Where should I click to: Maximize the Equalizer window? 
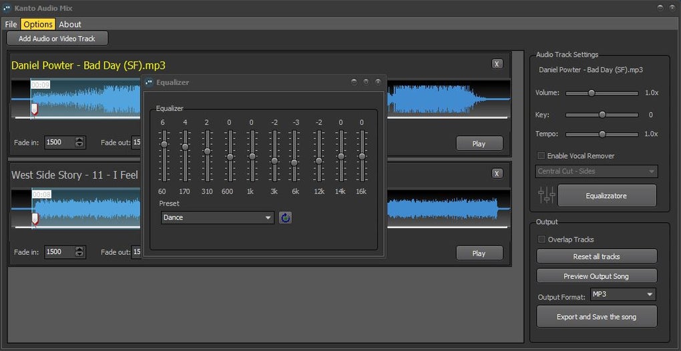pyautogui.click(x=366, y=82)
